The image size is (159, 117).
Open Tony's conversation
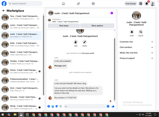click(21, 18)
